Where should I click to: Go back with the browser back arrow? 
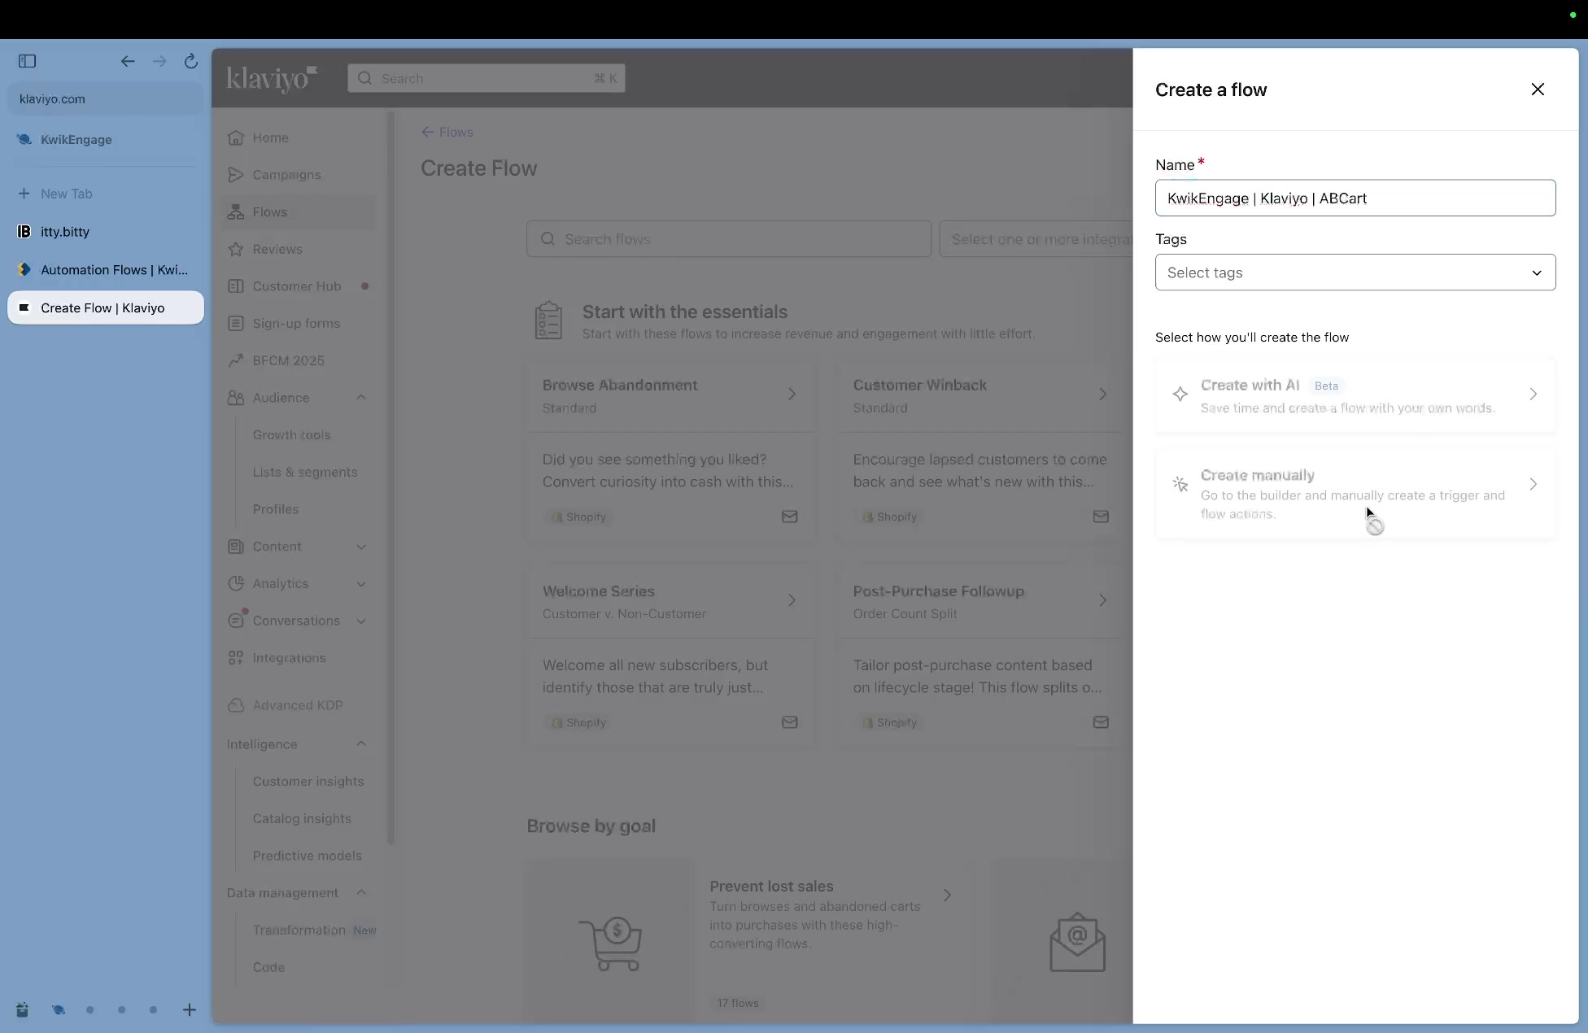pyautogui.click(x=128, y=61)
